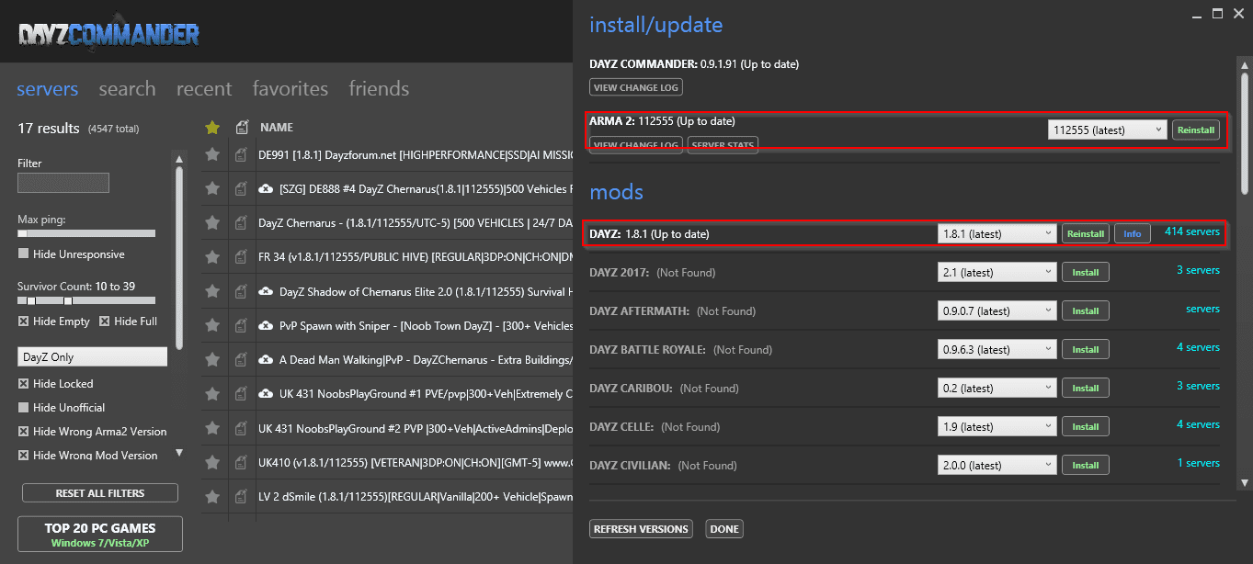Click Info button for DAYZ mod
This screenshot has width=1253, height=564.
tap(1133, 234)
